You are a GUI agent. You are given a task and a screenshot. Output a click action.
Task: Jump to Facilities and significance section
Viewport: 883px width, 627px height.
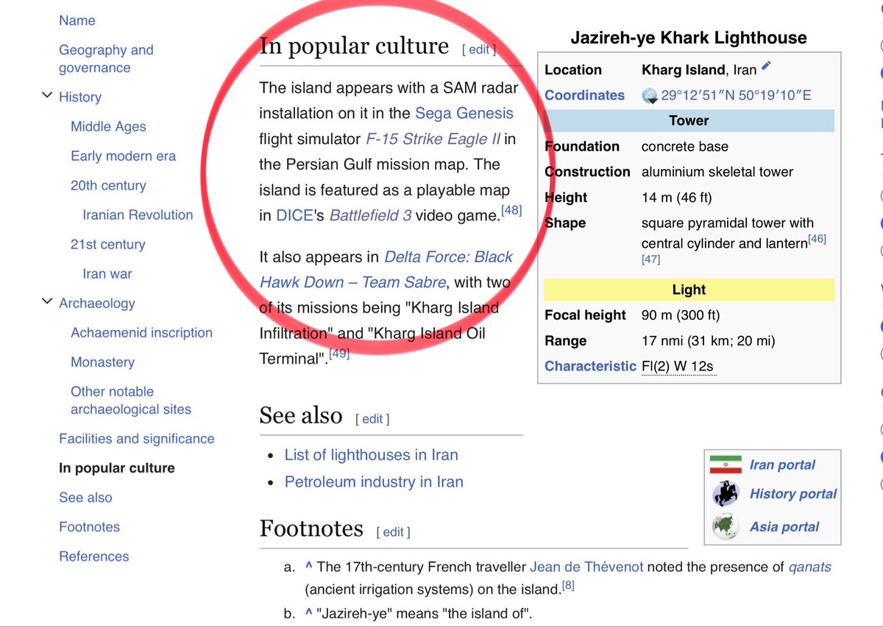(x=137, y=438)
